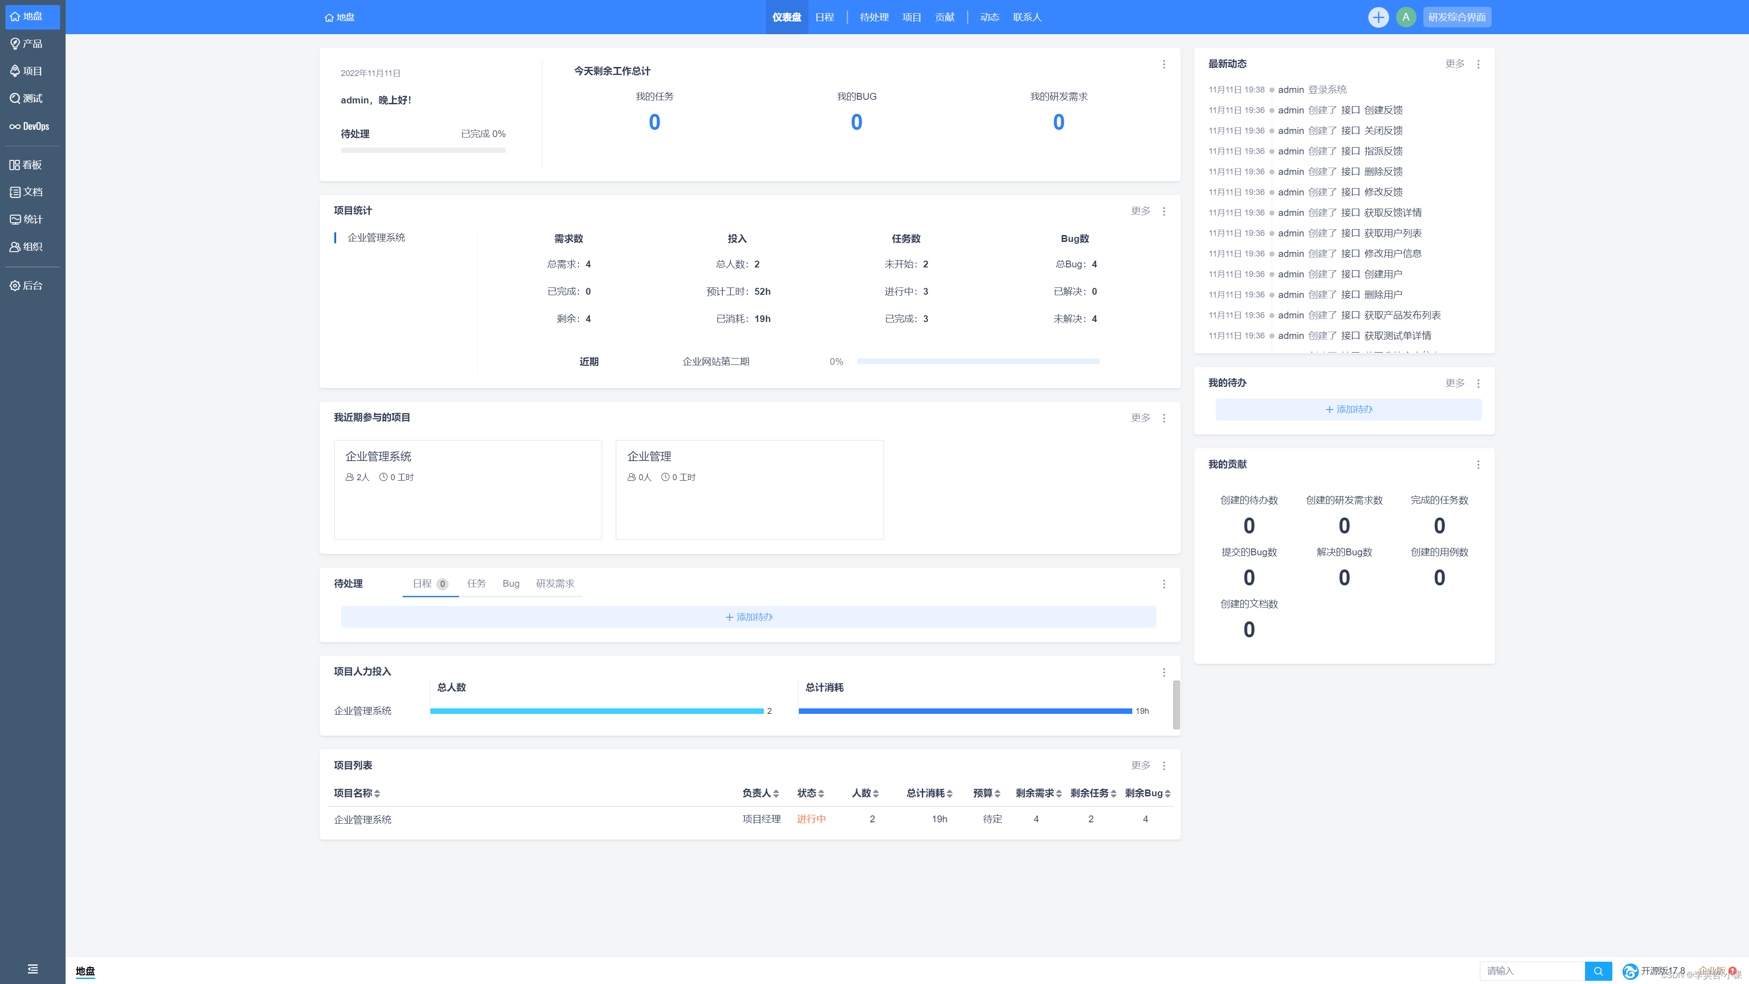Open the user avatar A menu
The height and width of the screenshot is (984, 1749).
pyautogui.click(x=1406, y=17)
